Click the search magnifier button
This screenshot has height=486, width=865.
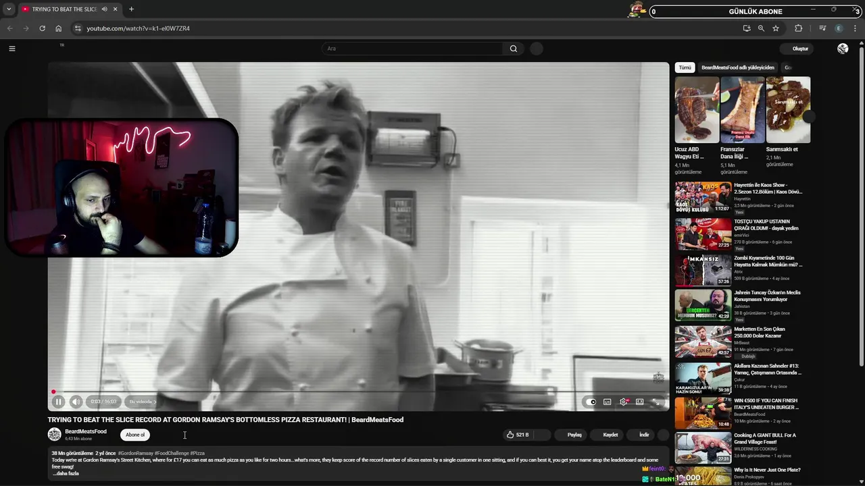pos(514,49)
